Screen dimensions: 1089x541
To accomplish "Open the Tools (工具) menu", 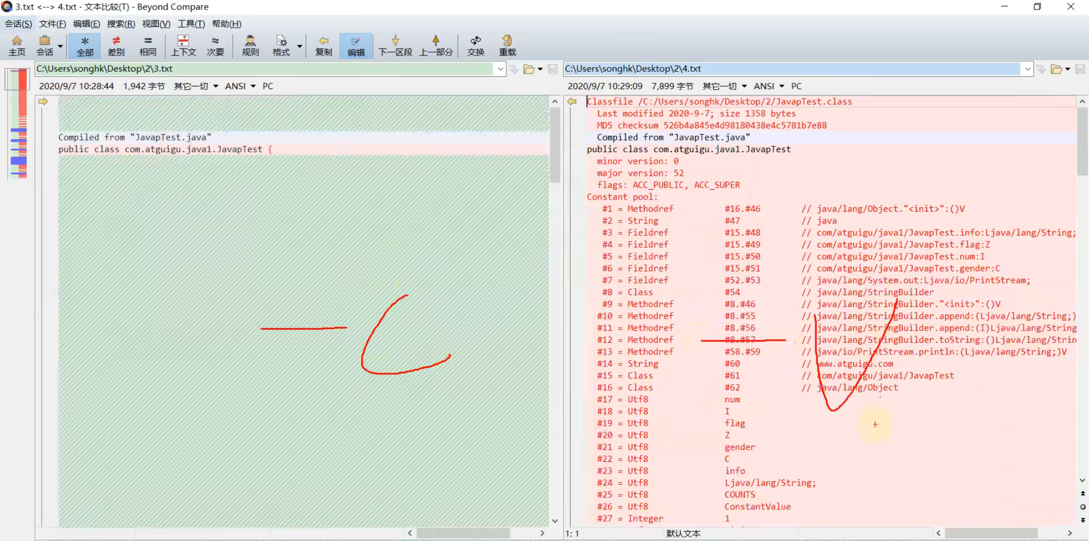I will pyautogui.click(x=191, y=24).
